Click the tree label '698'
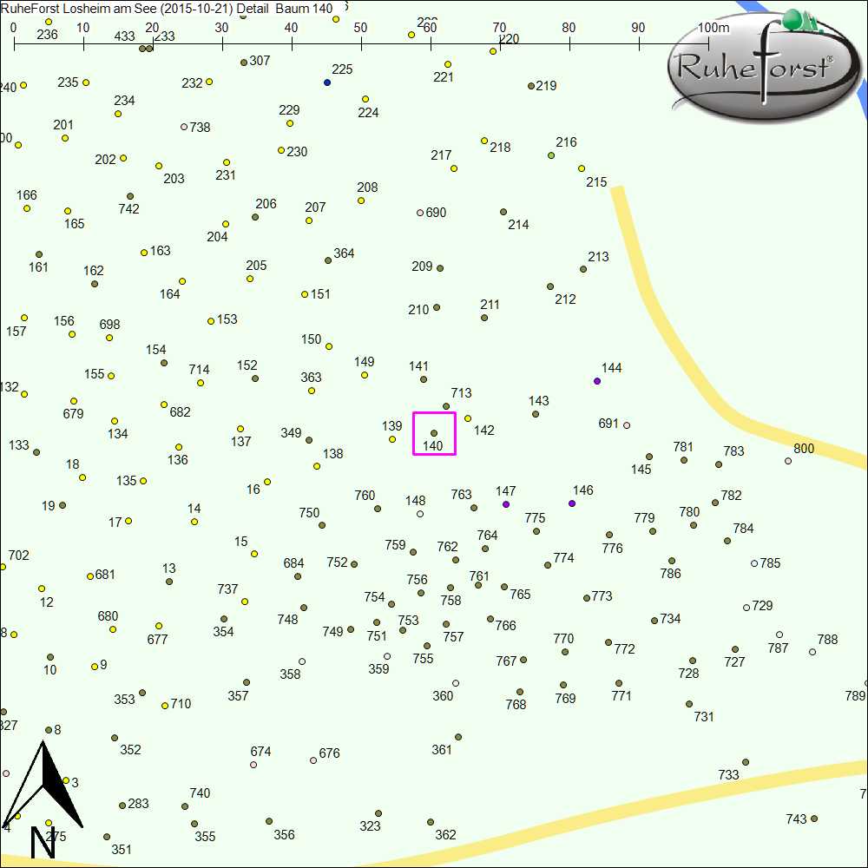This screenshot has height=868, width=868. [x=109, y=324]
